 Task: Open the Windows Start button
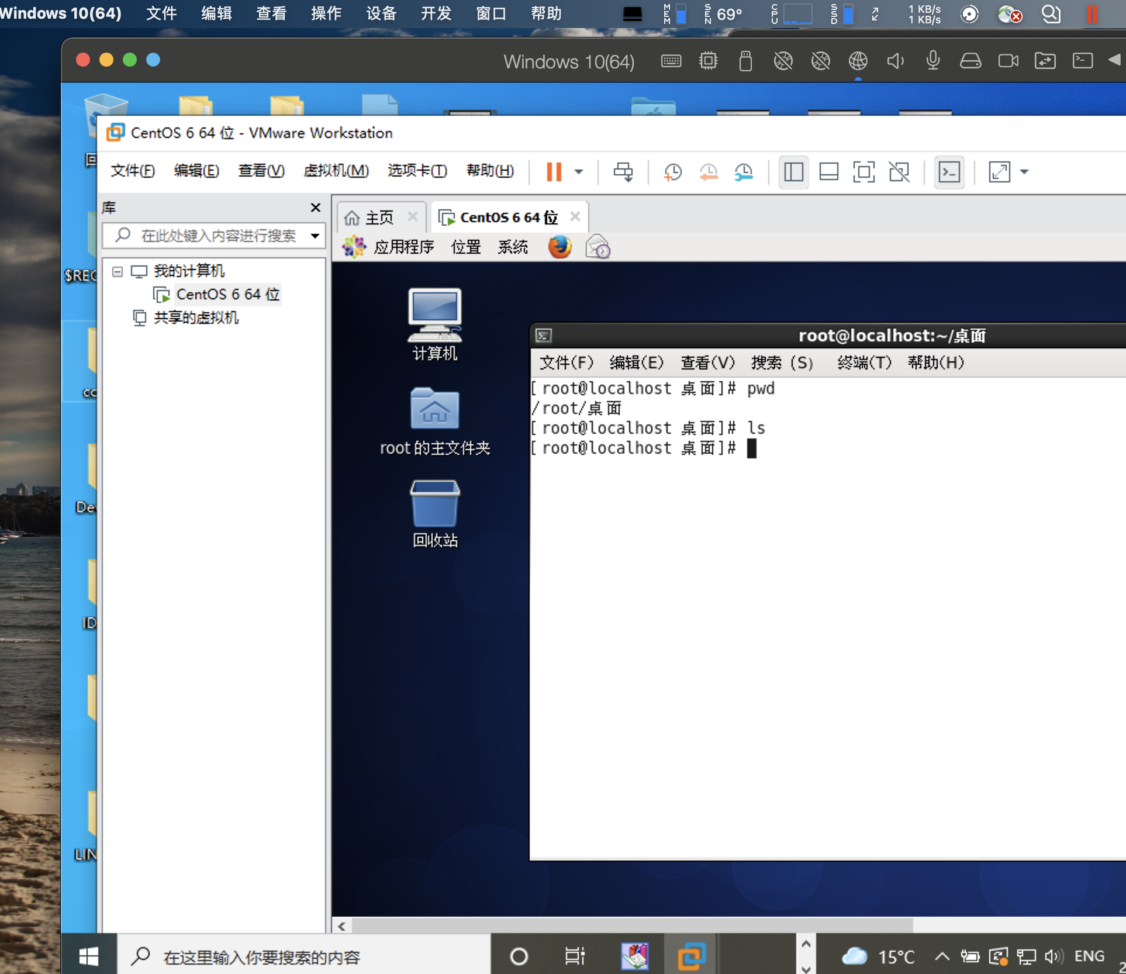89,956
